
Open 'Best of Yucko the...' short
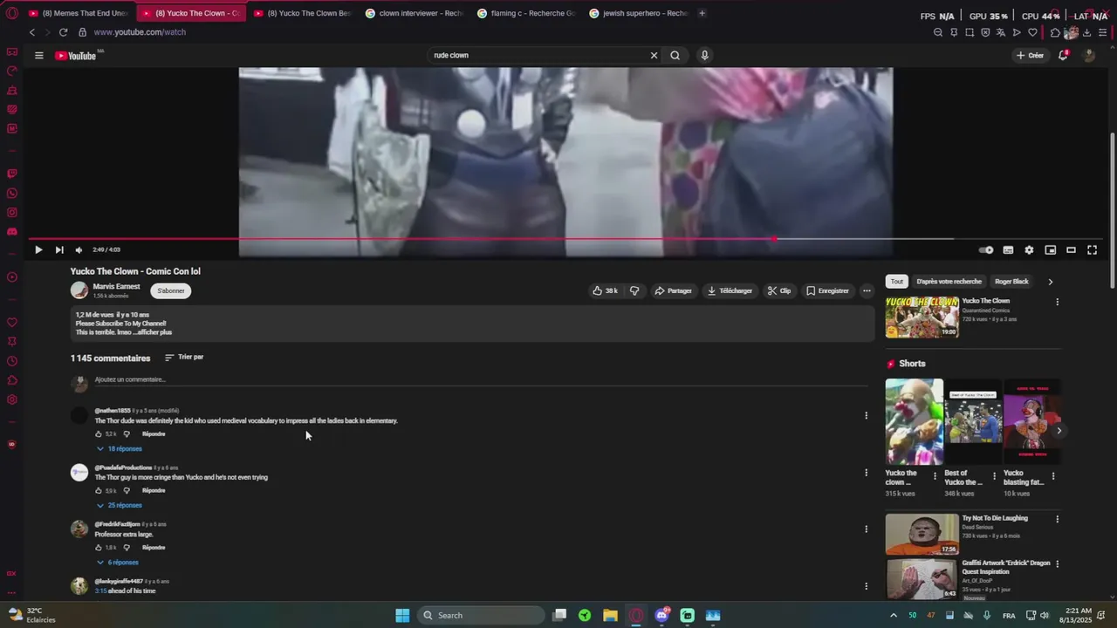pos(974,422)
